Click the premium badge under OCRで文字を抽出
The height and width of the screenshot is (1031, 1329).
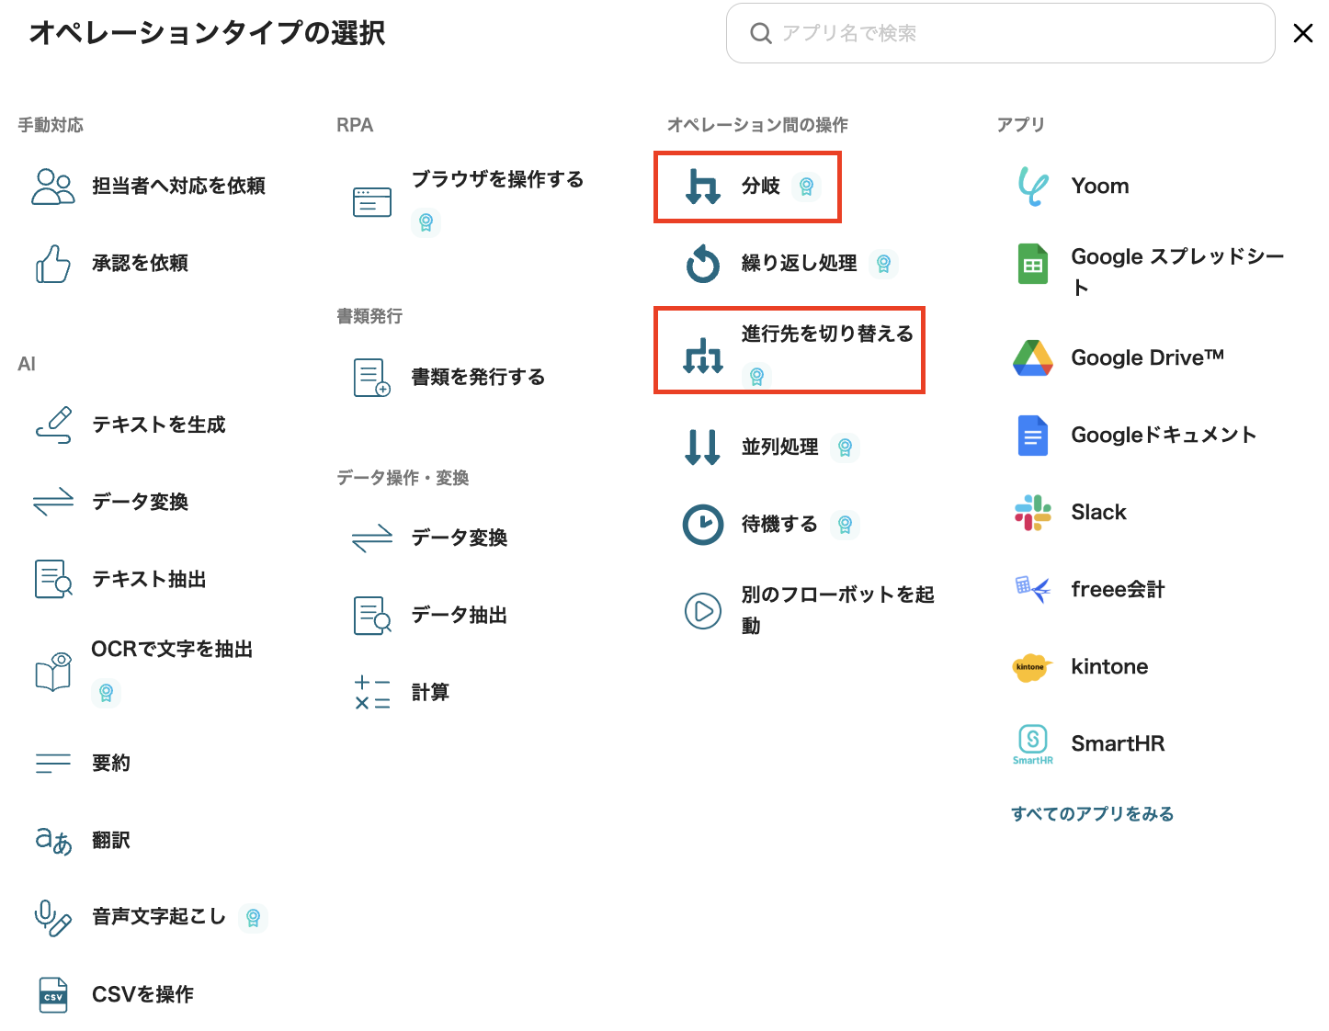107,693
